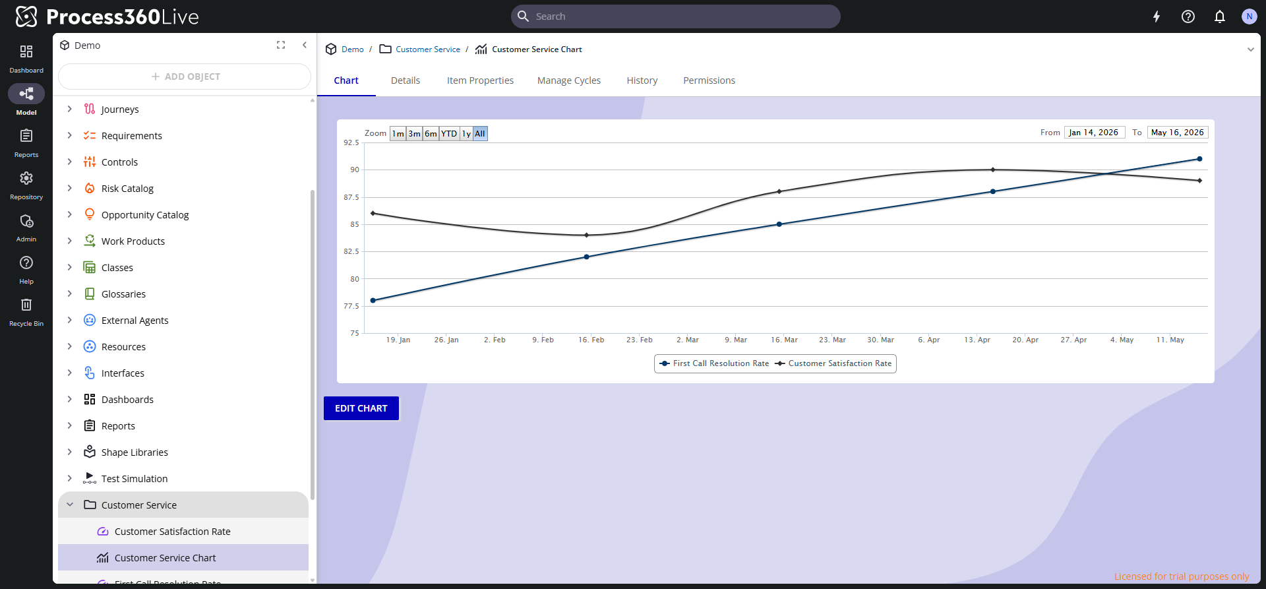Click the External Agents icon
The height and width of the screenshot is (589, 1266).
(90, 320)
